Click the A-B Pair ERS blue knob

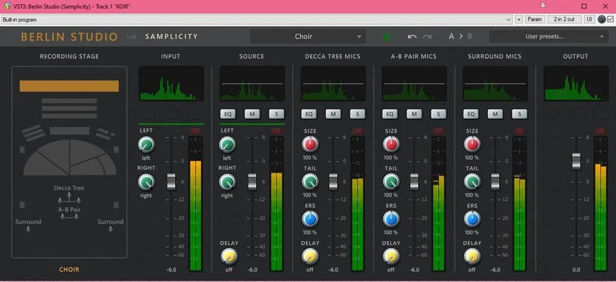(x=391, y=219)
